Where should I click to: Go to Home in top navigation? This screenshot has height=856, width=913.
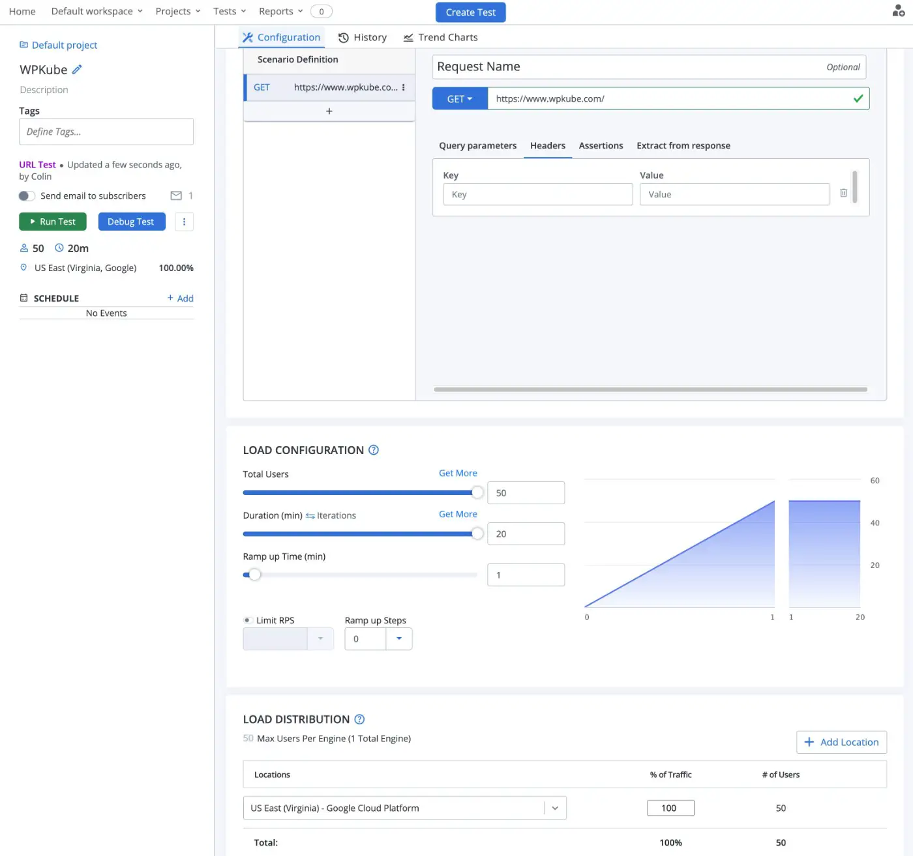[22, 11]
